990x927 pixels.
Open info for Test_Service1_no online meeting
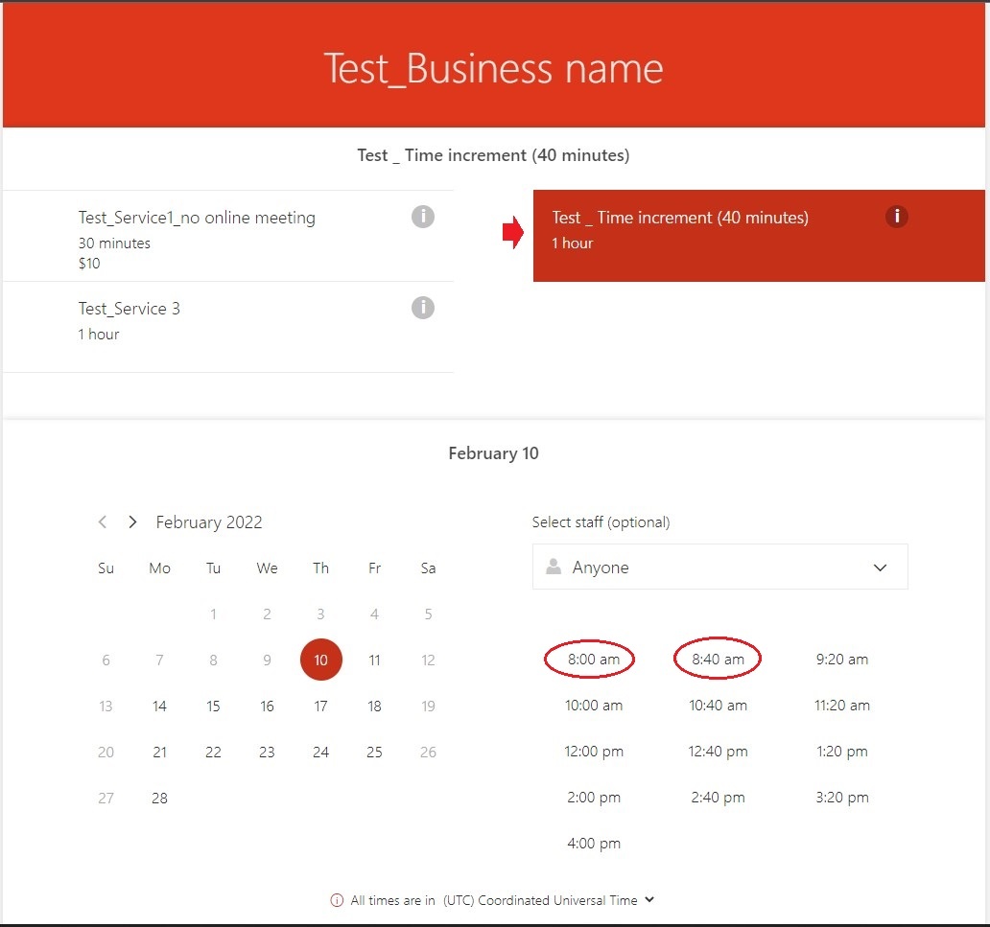tap(423, 217)
